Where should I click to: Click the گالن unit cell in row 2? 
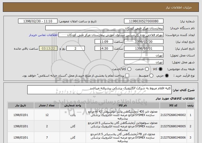tap(73, 126)
